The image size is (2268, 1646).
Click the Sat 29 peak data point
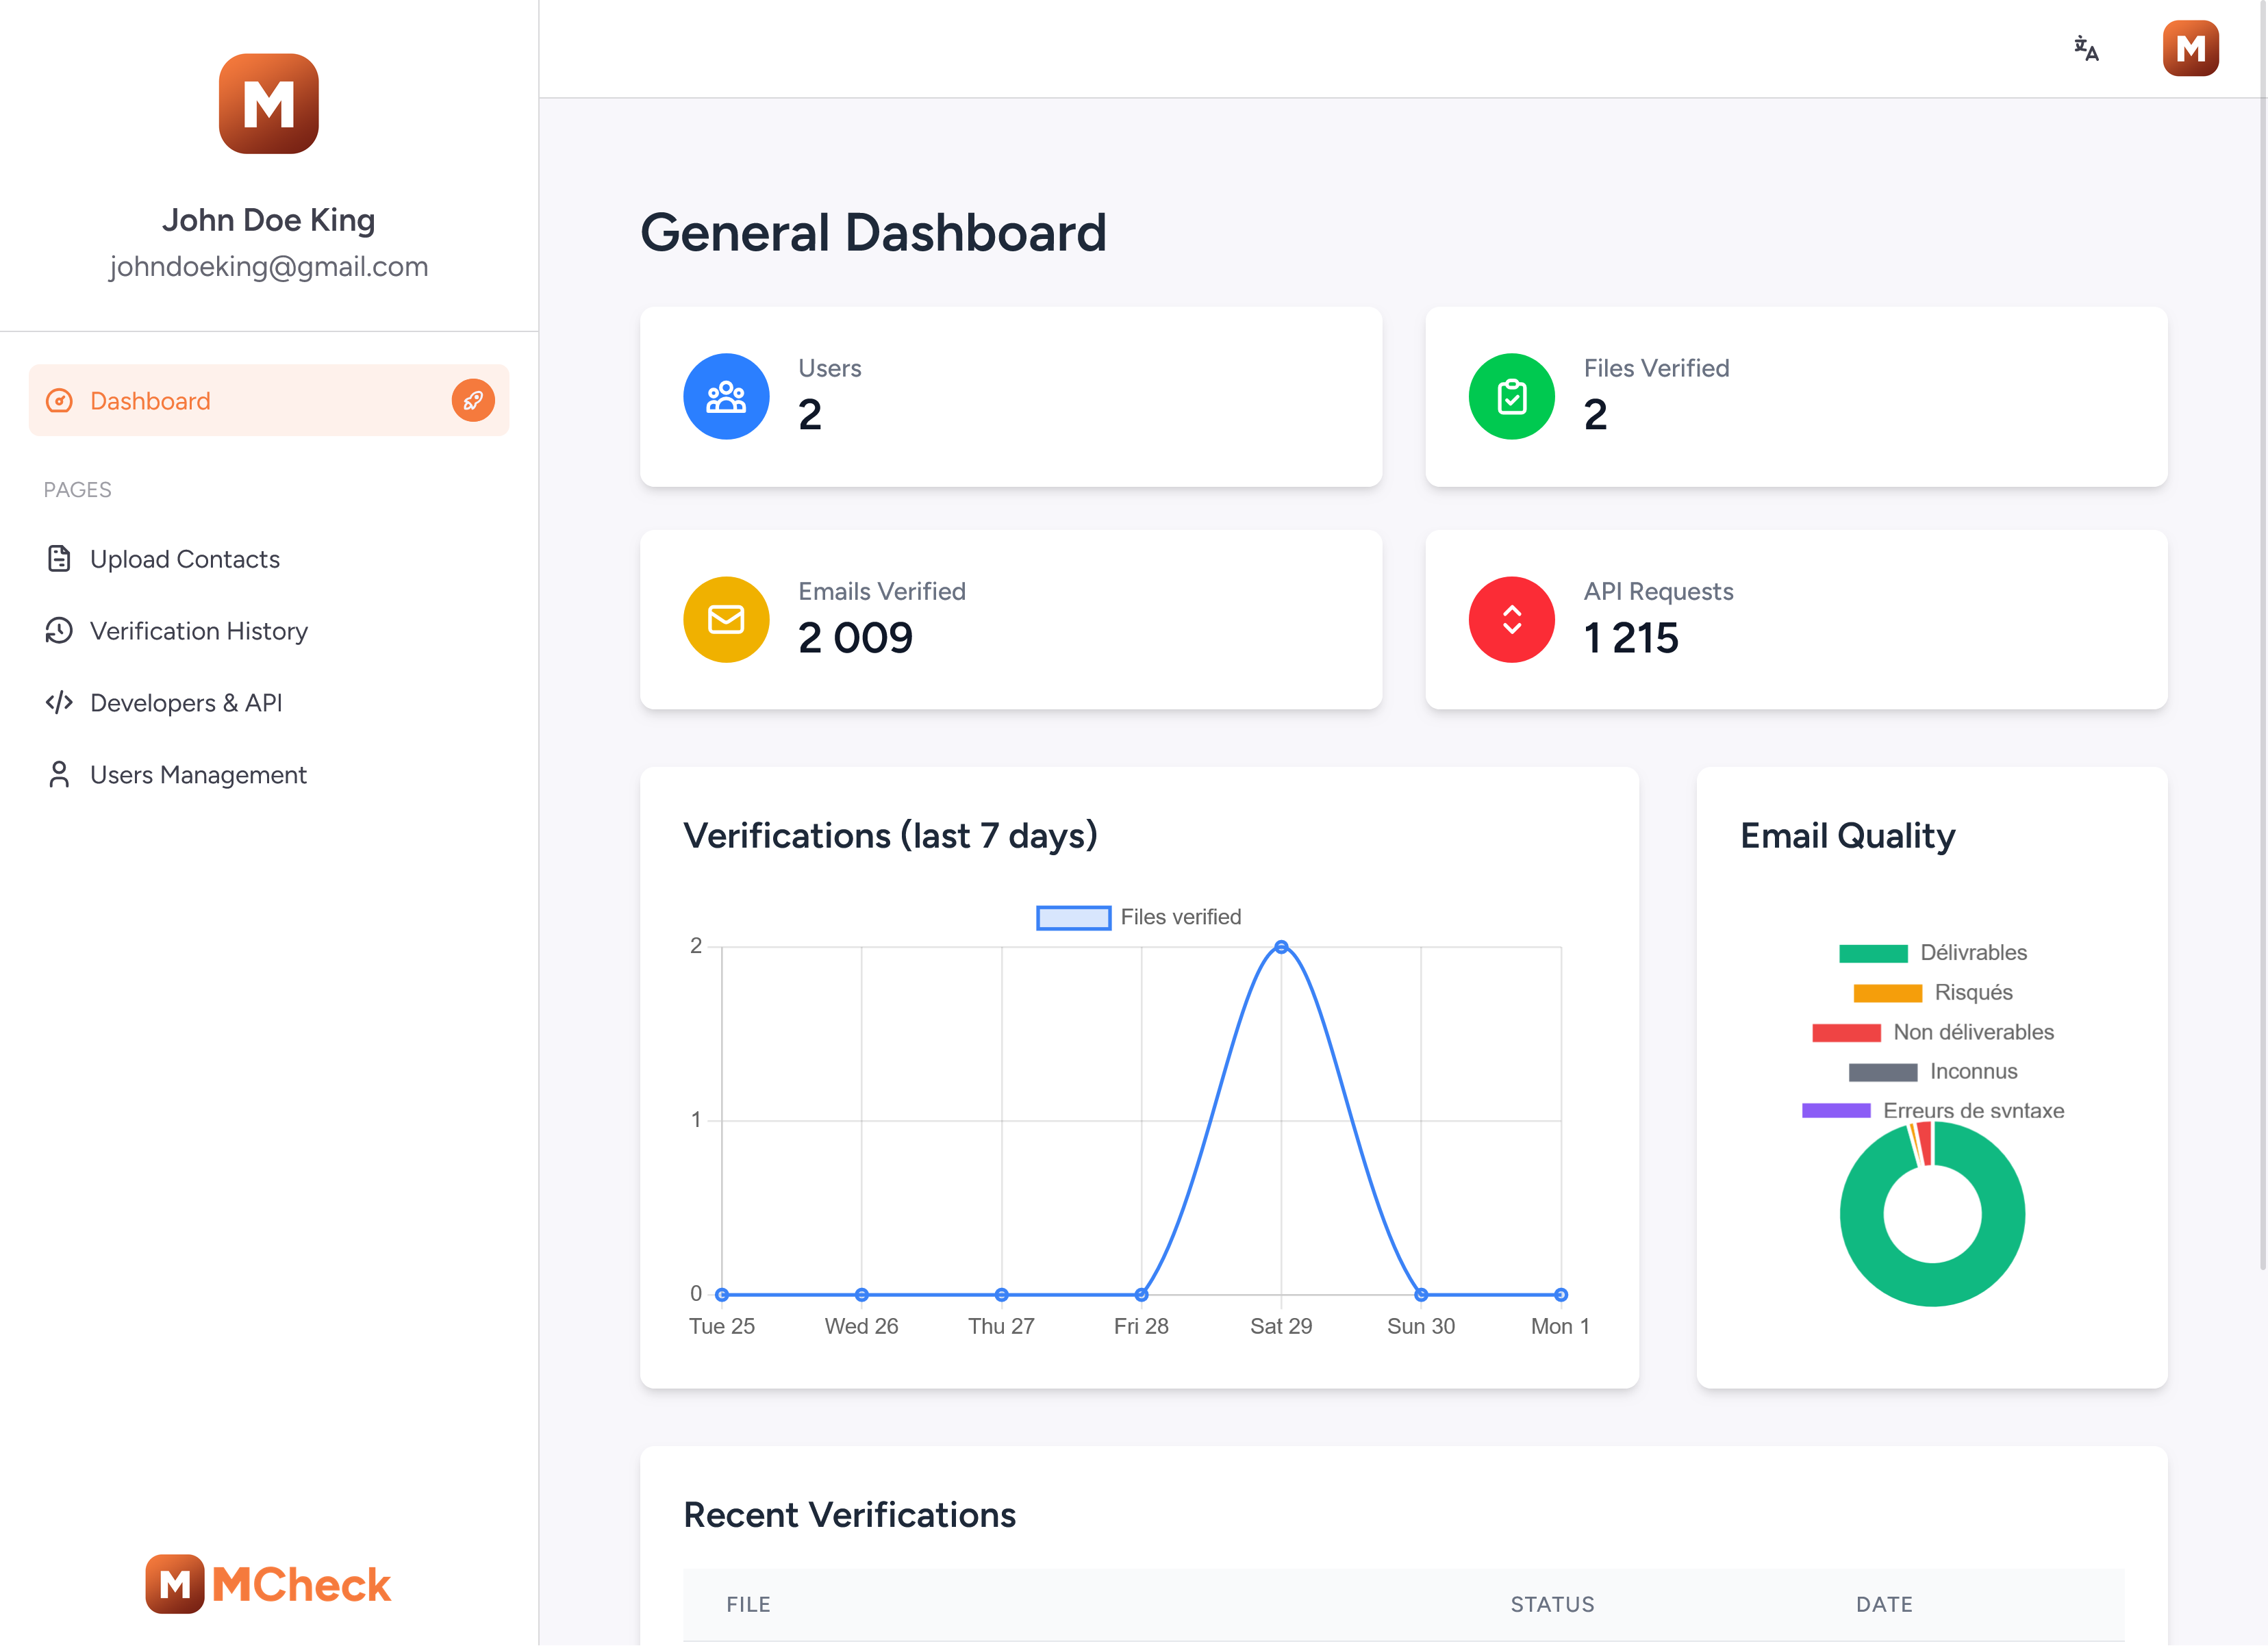point(1280,946)
